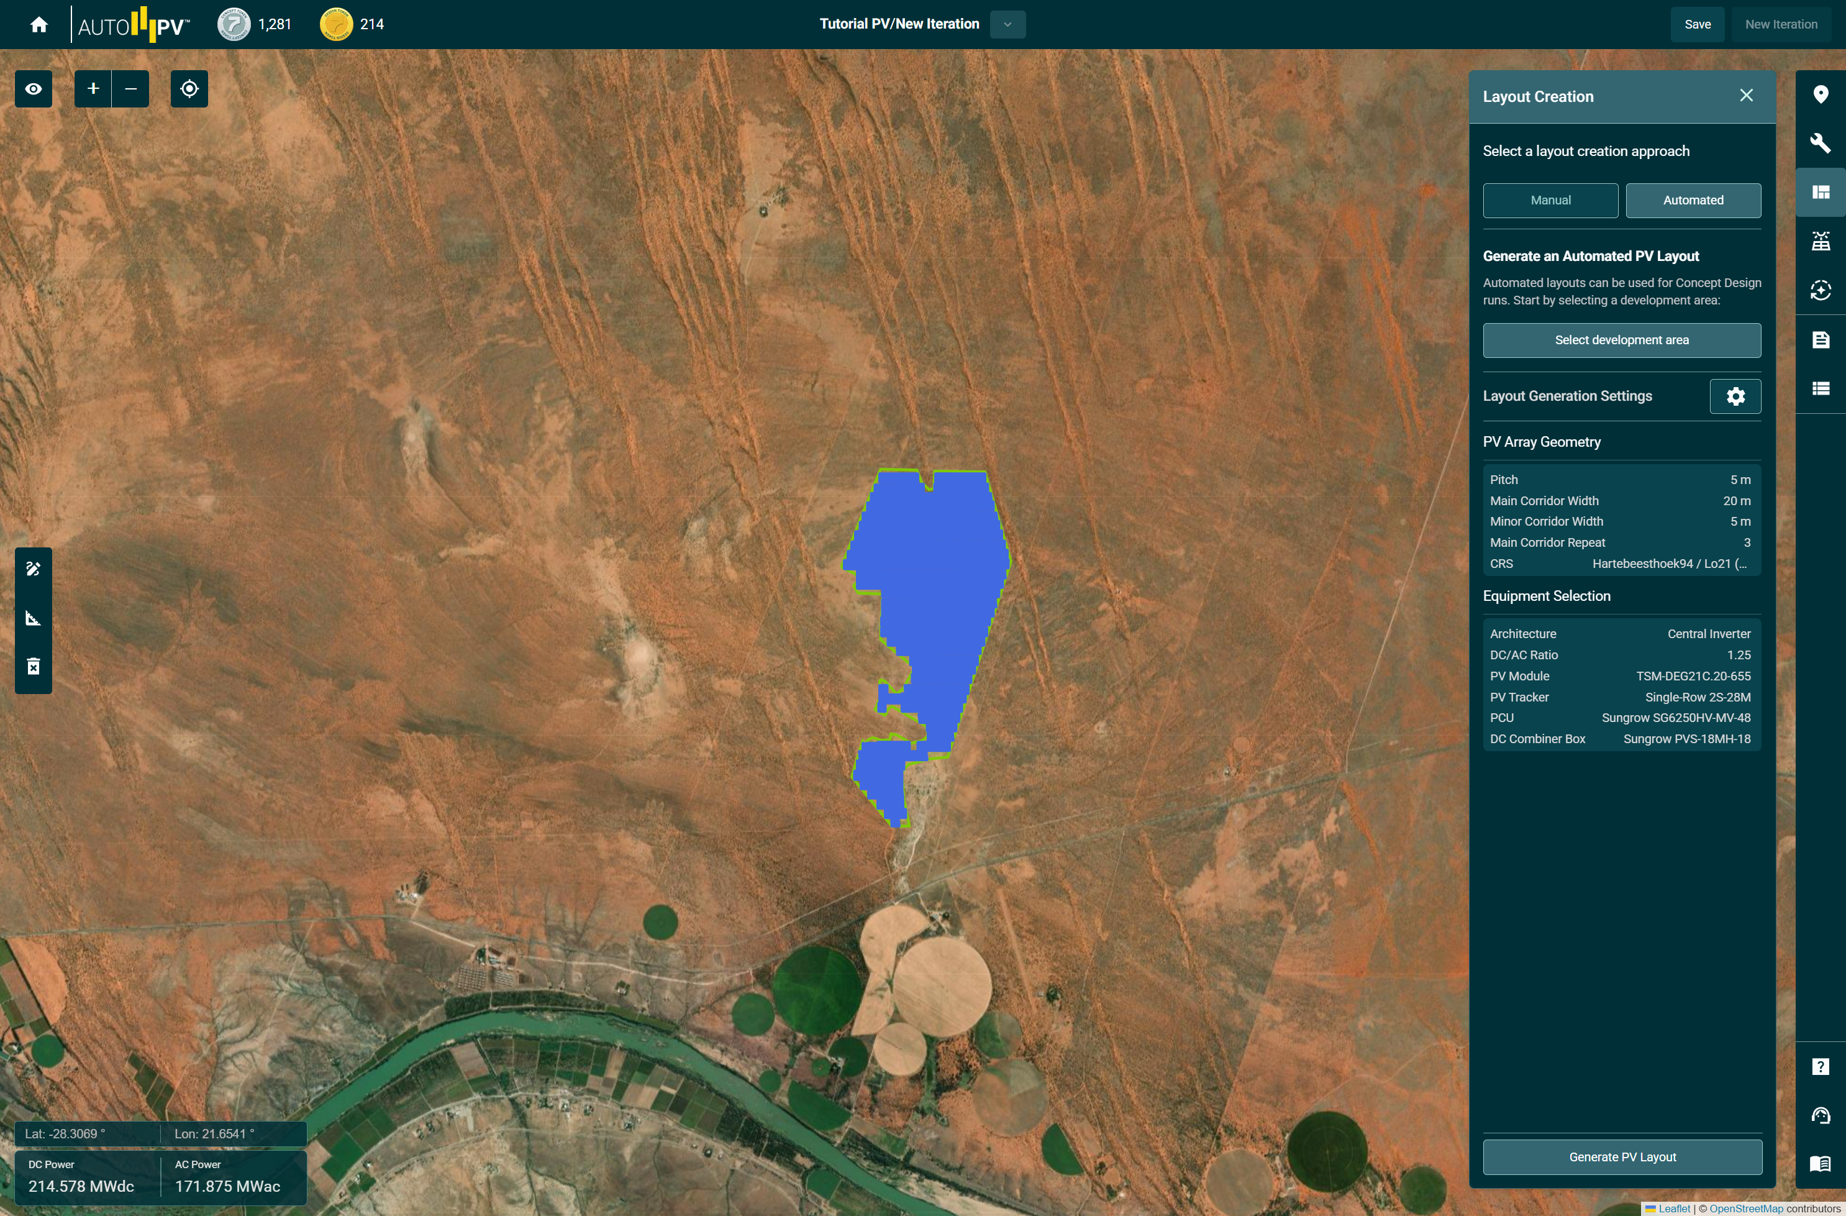The height and width of the screenshot is (1216, 1846).
Task: Click the PCU Sungrow SG6250HV-MV-48 row
Action: pos(1621,718)
